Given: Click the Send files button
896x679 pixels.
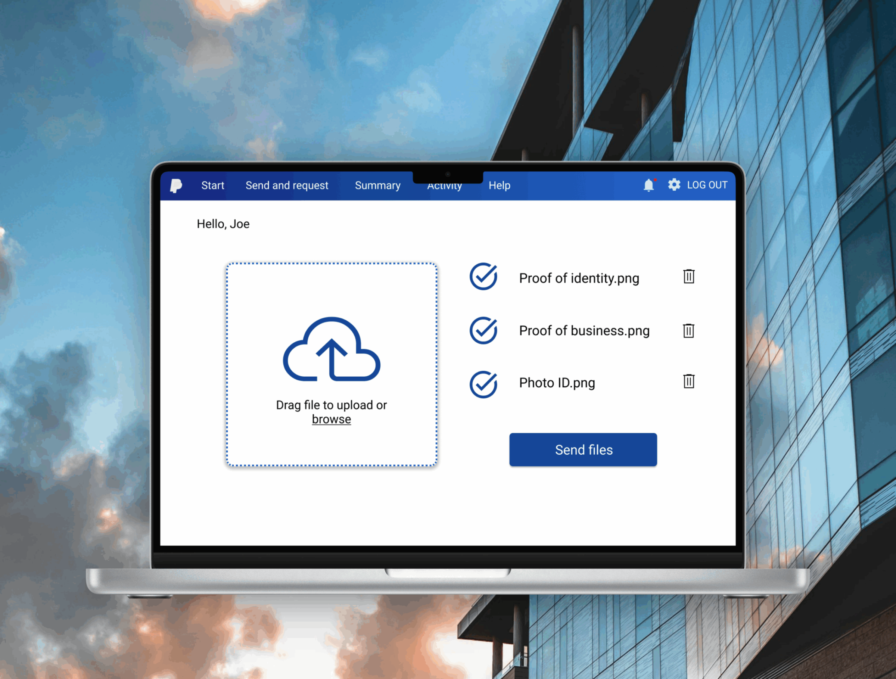Looking at the screenshot, I should (583, 449).
